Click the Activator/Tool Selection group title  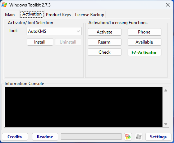[x=31, y=23]
